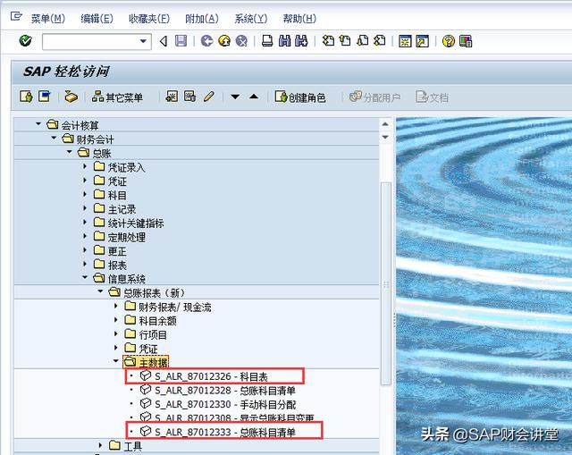
Task: Click the Create New Session icon
Action: (405, 41)
